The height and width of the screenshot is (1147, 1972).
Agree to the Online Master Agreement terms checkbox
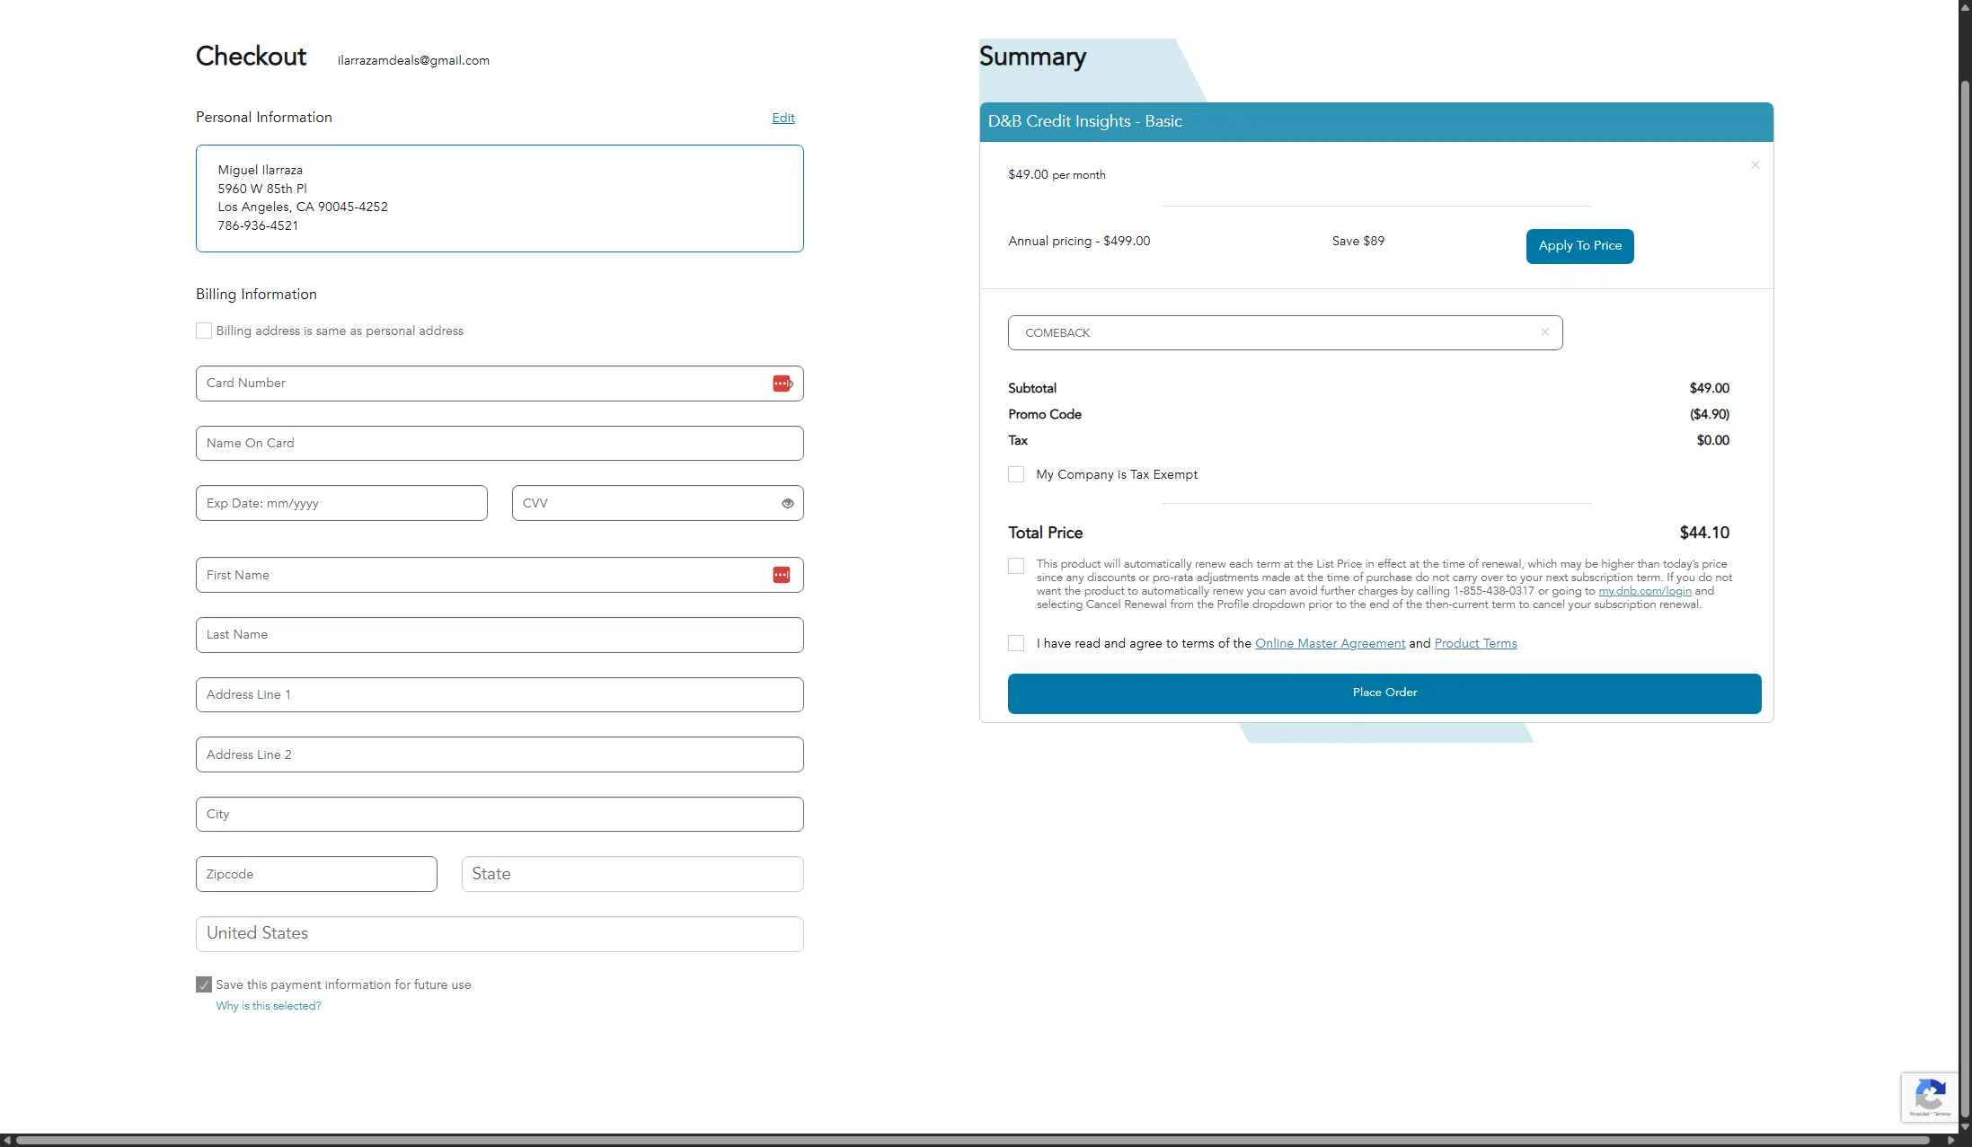click(1016, 643)
